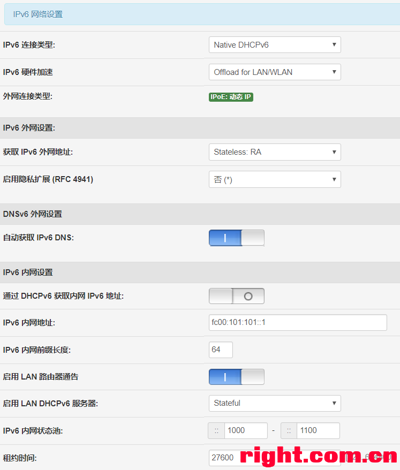
Task: Click the :: prefix before 1100
Action: coord(289,431)
